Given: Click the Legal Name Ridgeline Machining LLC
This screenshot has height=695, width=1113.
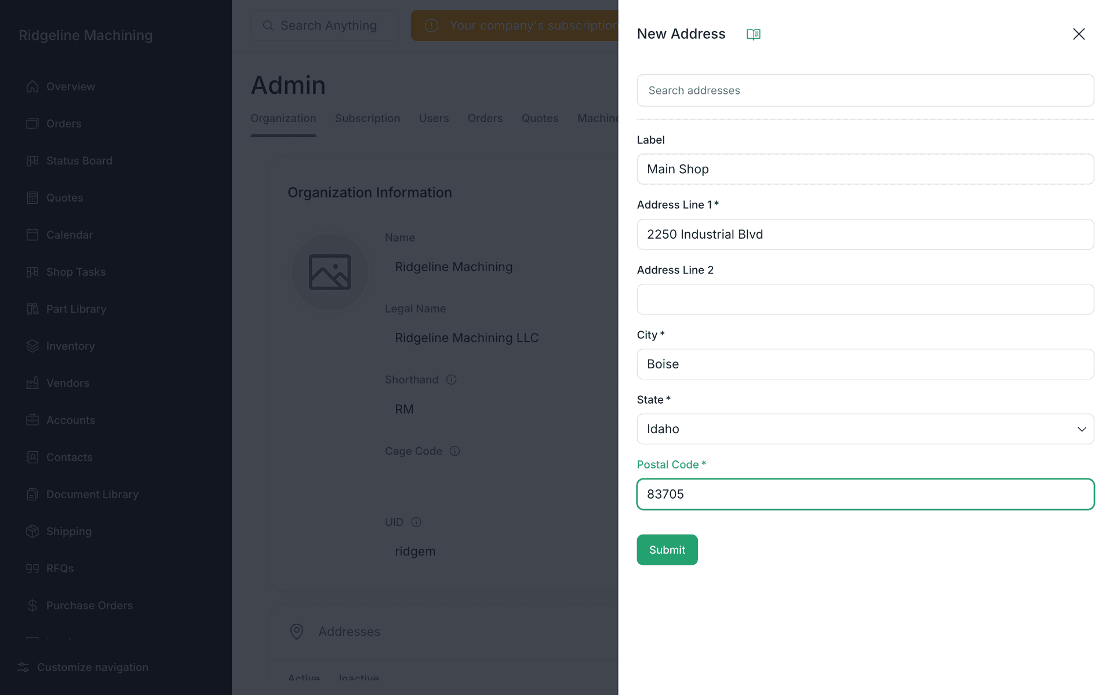Looking at the screenshot, I should pyautogui.click(x=467, y=338).
